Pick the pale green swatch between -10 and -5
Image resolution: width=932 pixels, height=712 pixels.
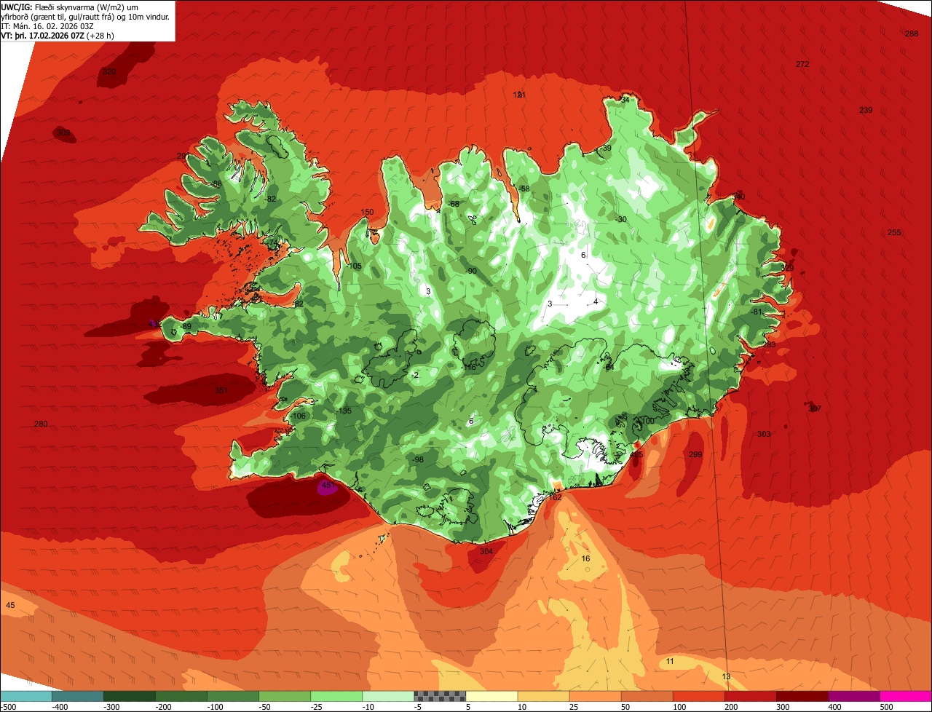[388, 696]
